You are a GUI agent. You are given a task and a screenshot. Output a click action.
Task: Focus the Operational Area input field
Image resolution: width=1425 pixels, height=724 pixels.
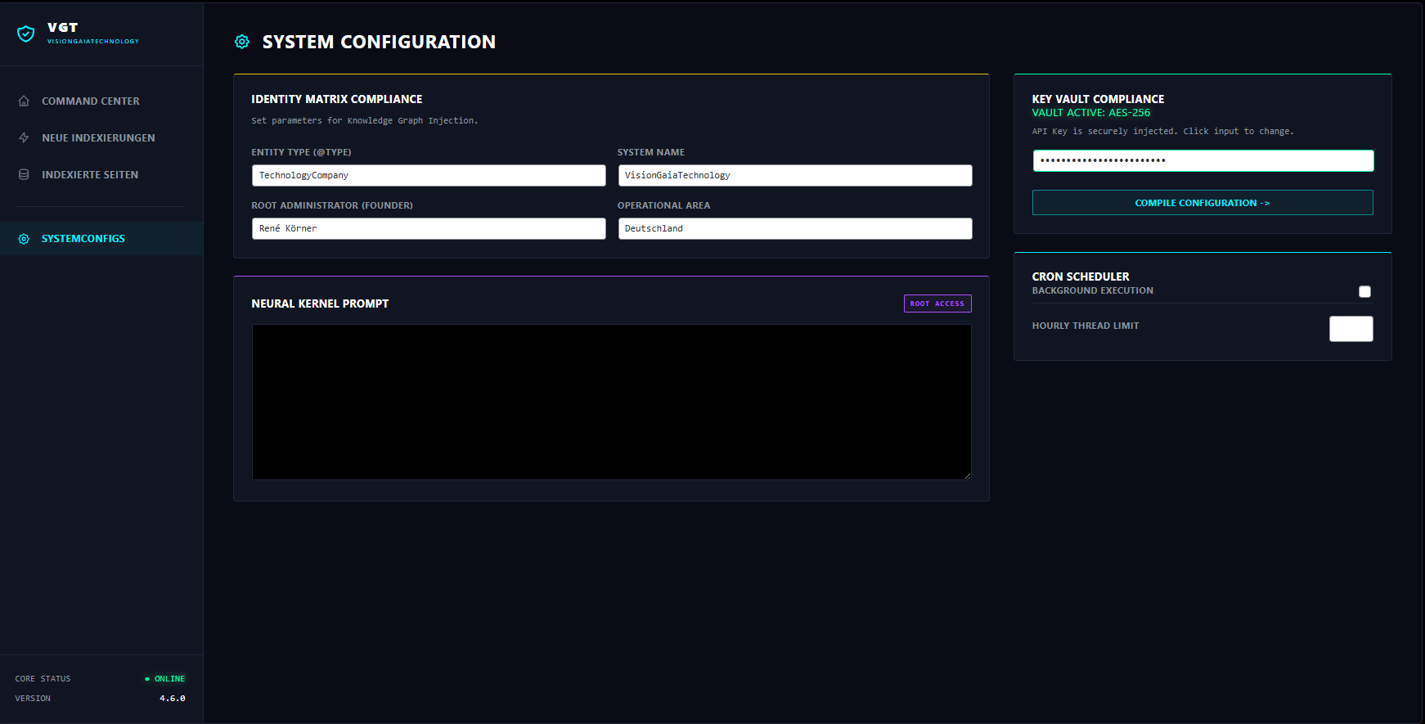(x=795, y=228)
